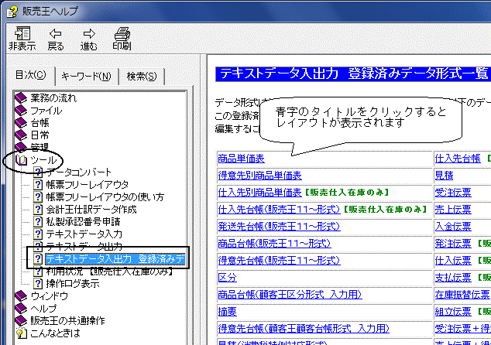This screenshot has height=345, width=491.
Task: Open the 業務の流れ book icon
Action: point(21,98)
